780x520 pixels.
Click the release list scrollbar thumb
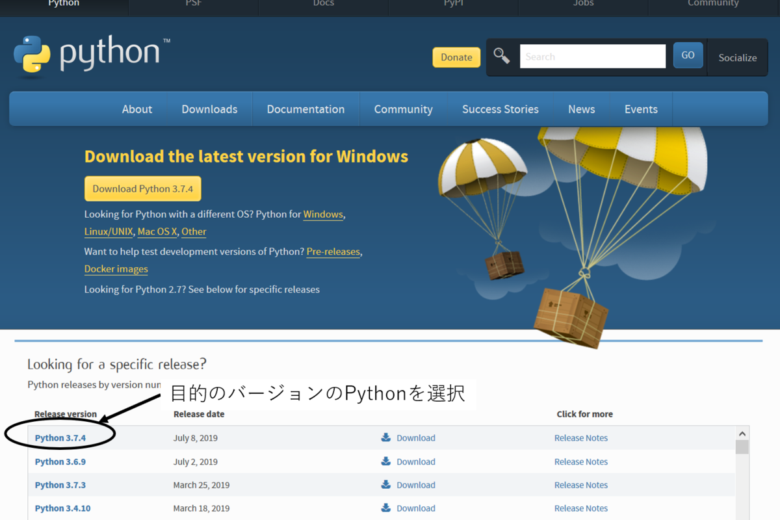pyautogui.click(x=742, y=447)
